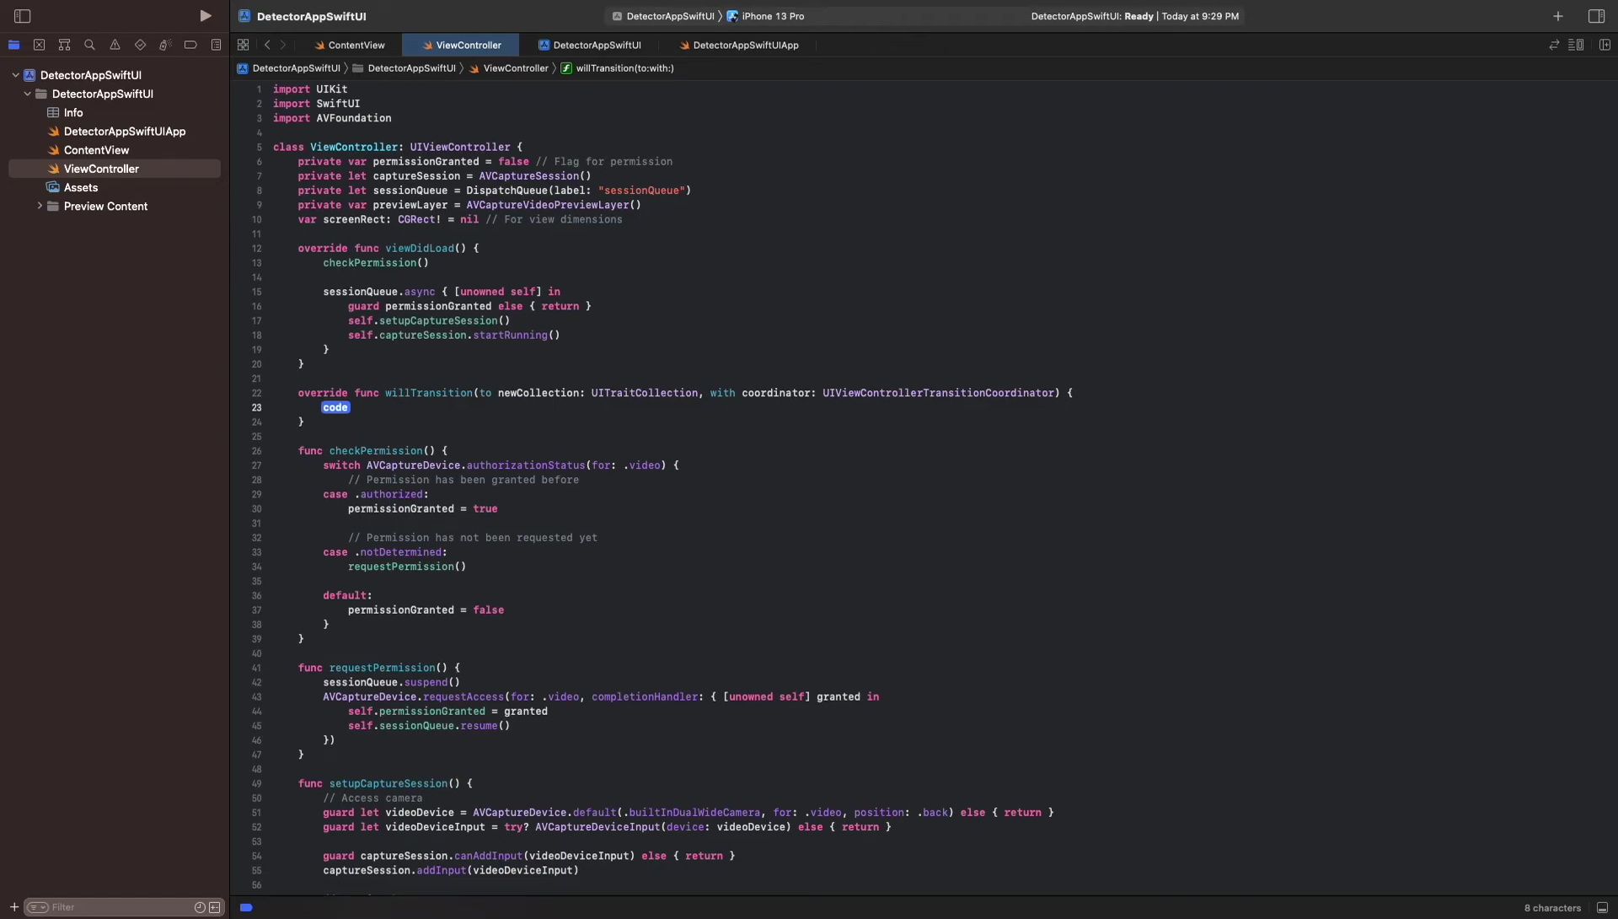Click the 8 characters status label
Screen dimensions: 1618x919
click(1552, 908)
